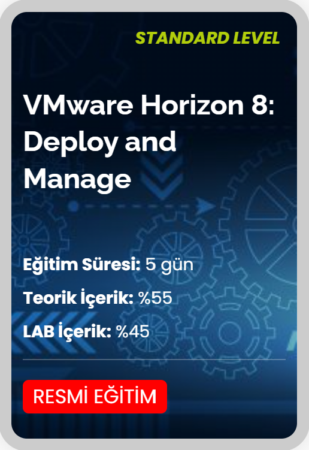
Task: Select the 5 gün duration value
Action: (169, 265)
